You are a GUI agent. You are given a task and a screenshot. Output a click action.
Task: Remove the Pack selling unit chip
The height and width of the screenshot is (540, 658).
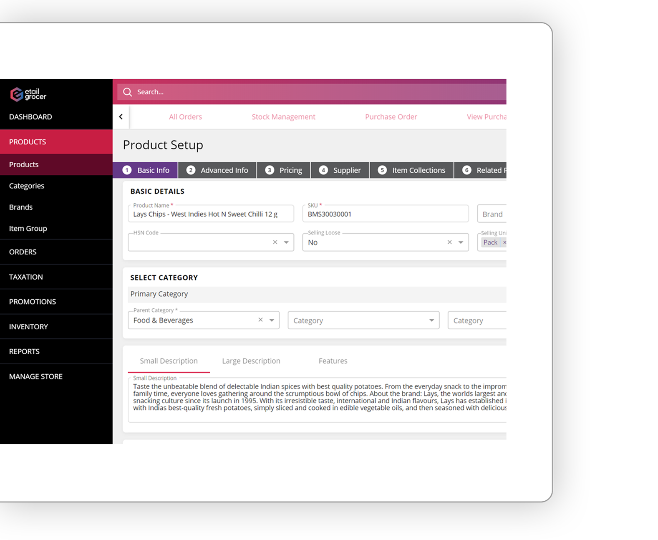coord(504,242)
